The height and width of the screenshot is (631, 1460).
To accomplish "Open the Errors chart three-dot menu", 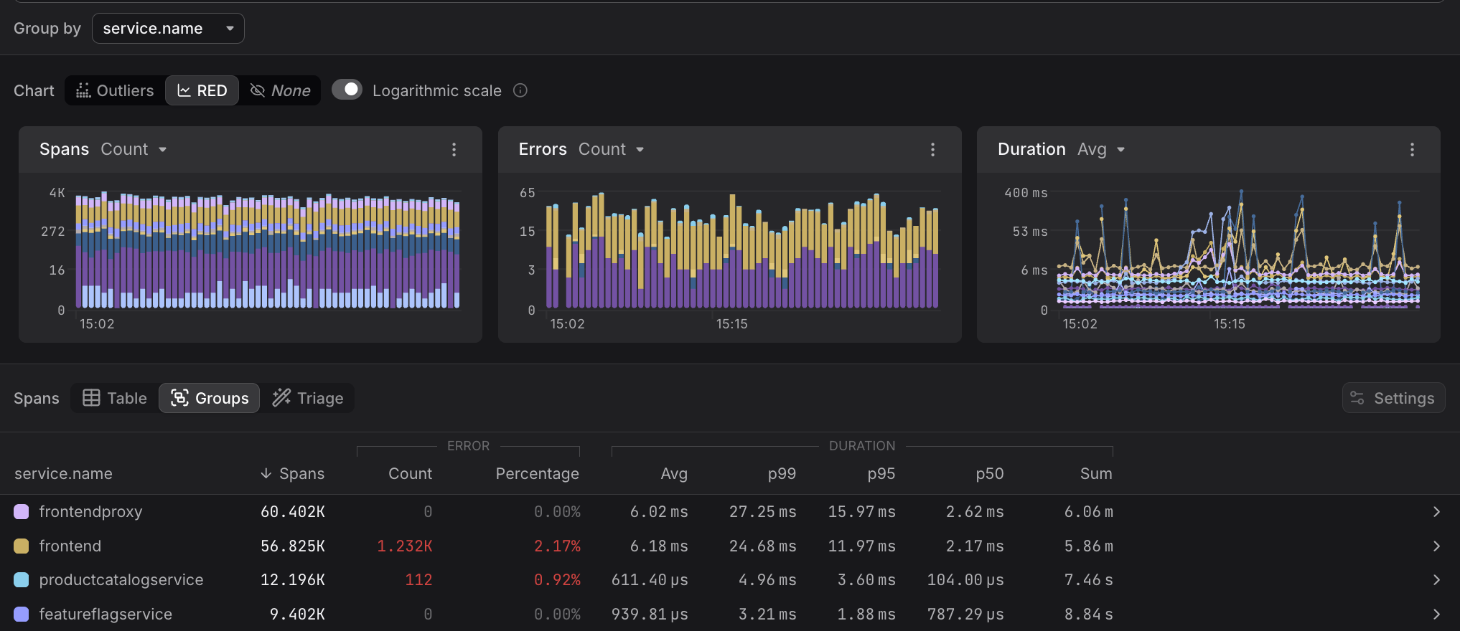I will click(x=932, y=149).
